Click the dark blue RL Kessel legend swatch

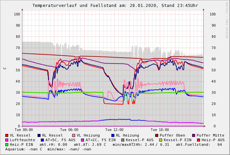point(39,135)
